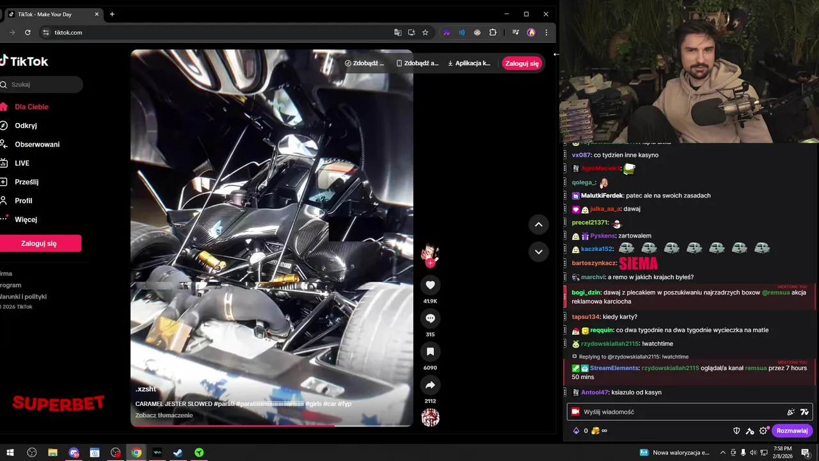The image size is (819, 461).
Task: Click username bogi_dzin in chat
Action: coord(586,292)
